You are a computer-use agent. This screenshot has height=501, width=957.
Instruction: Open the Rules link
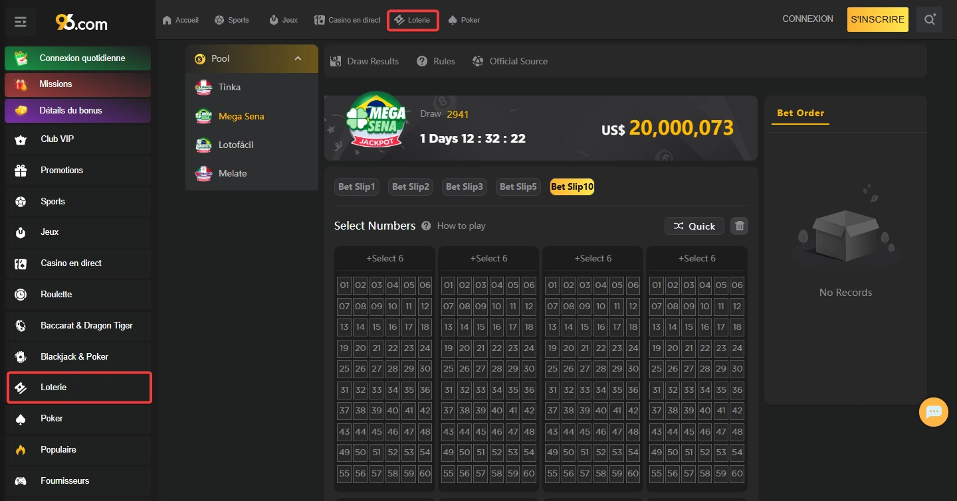point(436,61)
